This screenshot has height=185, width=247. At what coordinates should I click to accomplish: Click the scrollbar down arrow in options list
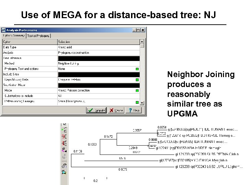[x=142, y=103]
